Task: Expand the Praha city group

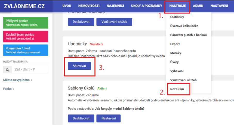Action: coord(9,89)
